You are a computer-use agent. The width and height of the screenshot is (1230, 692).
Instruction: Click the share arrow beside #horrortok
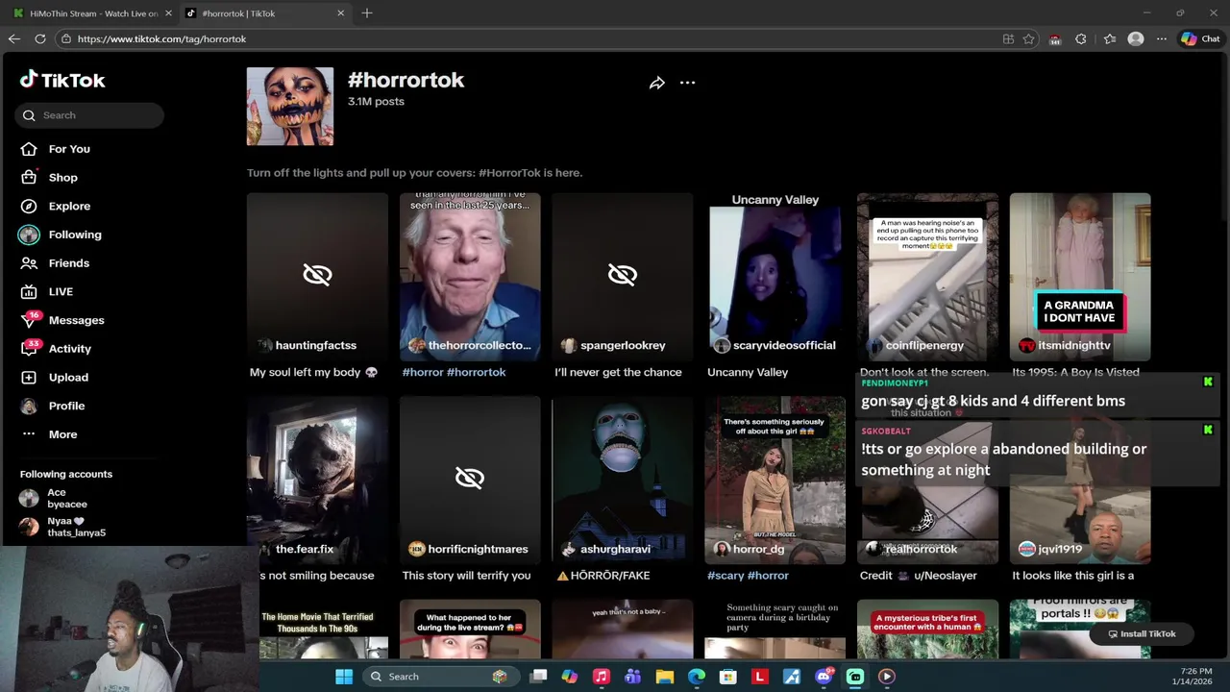pyautogui.click(x=657, y=83)
